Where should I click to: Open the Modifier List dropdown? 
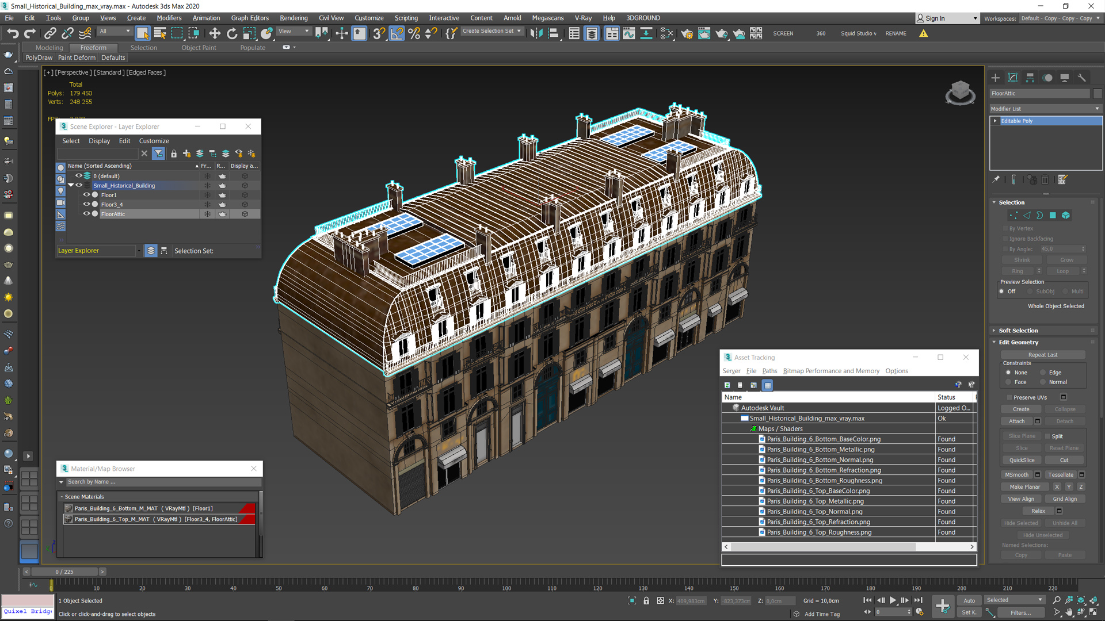point(1045,109)
